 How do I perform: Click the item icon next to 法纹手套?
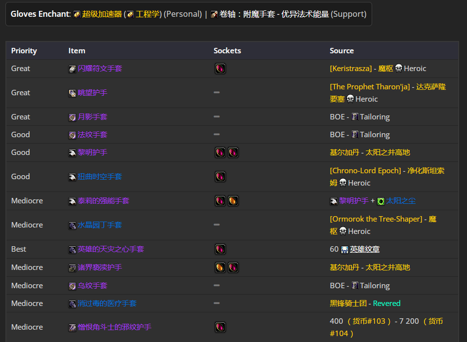click(x=72, y=135)
